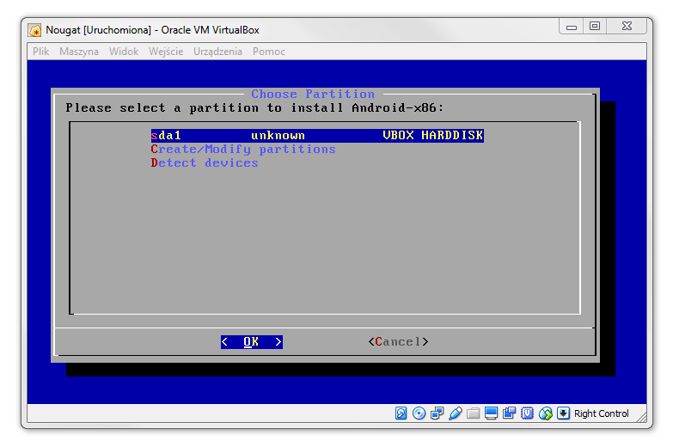Open the Maszyna menu
This screenshot has width=673, height=447.
tap(79, 52)
